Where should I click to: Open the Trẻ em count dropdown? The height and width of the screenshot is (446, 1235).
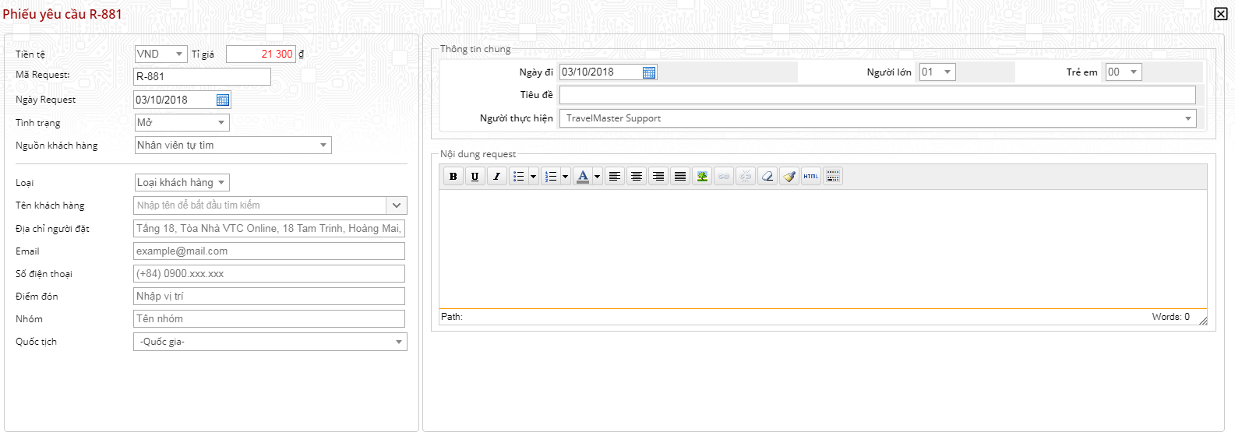click(1124, 72)
